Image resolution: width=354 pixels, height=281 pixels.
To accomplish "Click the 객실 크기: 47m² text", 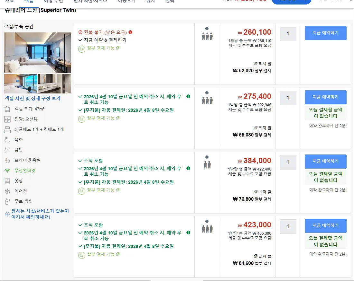I will tap(29, 109).
